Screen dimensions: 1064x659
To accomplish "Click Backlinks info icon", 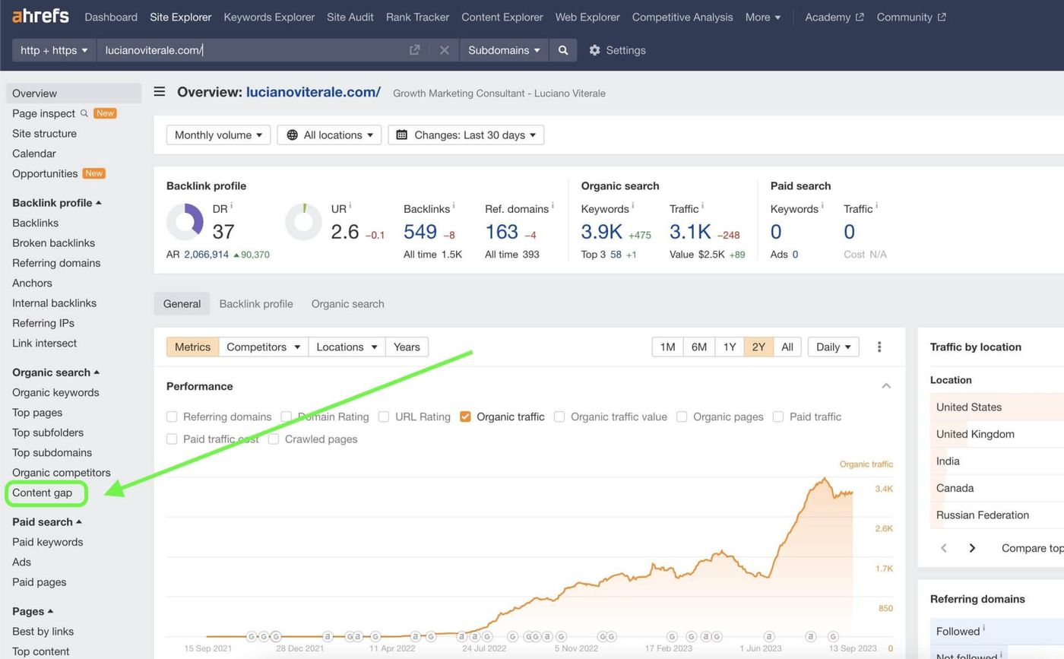I will point(454,206).
